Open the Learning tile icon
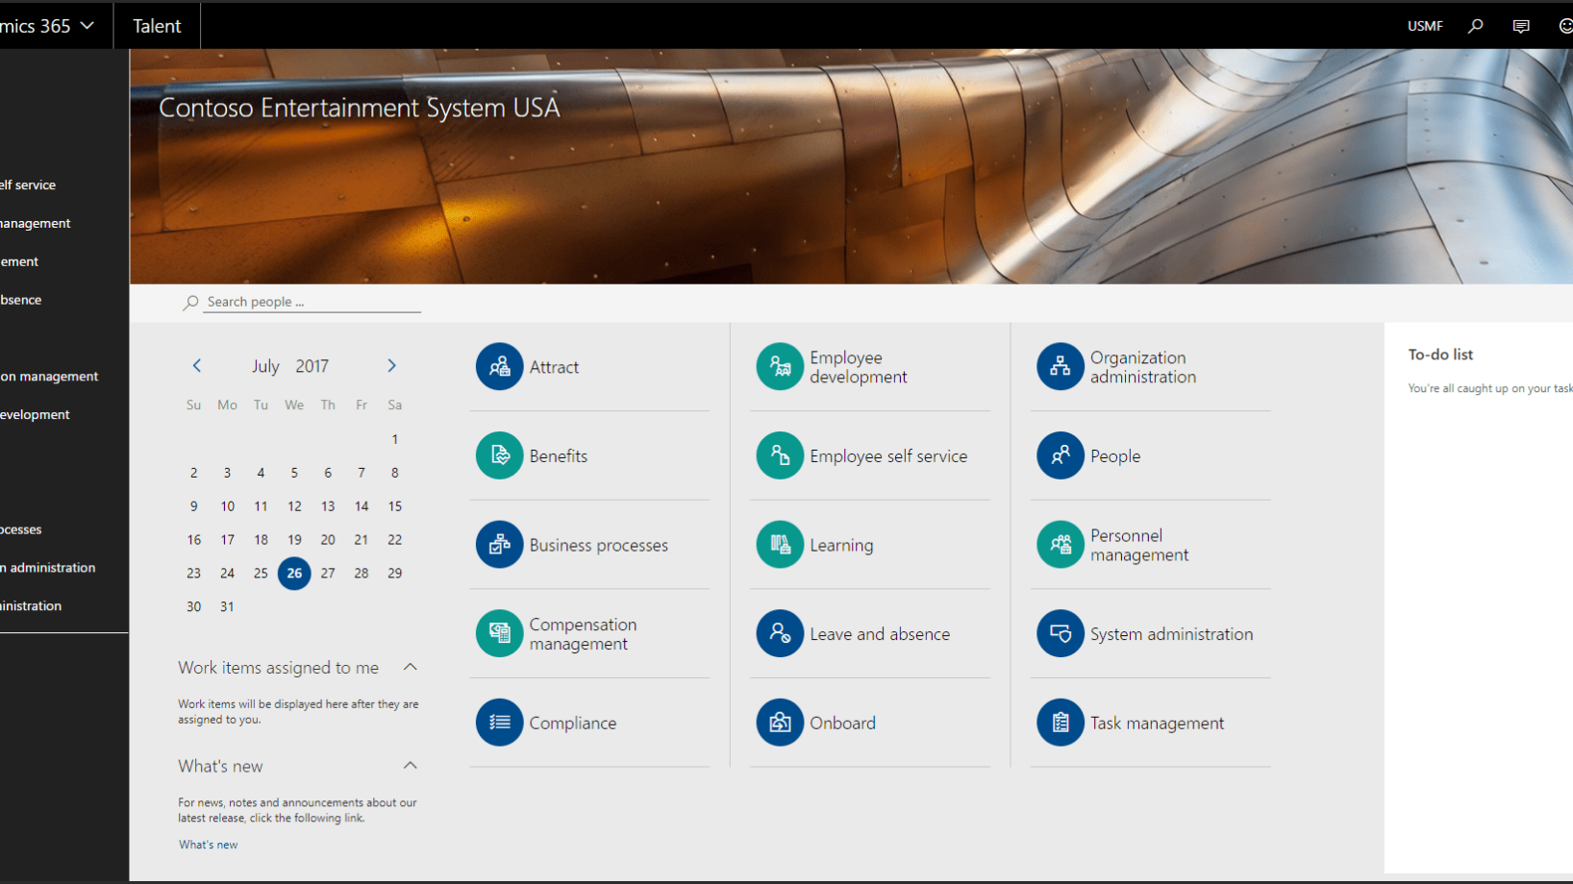The width and height of the screenshot is (1573, 884). [780, 545]
